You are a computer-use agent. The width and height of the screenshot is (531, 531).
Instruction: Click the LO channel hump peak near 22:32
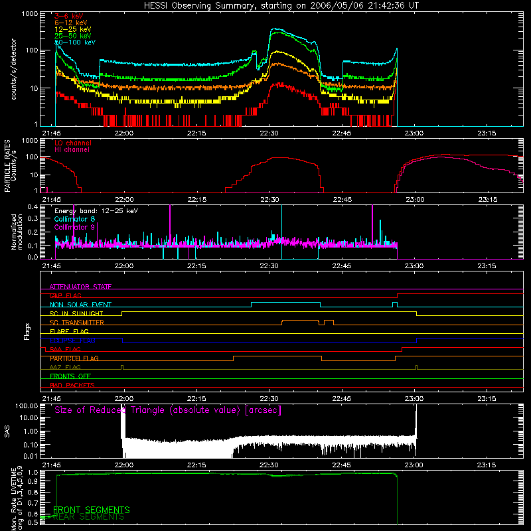[x=280, y=158]
